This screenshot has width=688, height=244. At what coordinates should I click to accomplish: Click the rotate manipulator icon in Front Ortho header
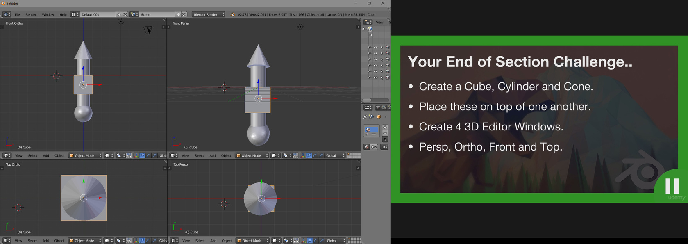pos(148,156)
